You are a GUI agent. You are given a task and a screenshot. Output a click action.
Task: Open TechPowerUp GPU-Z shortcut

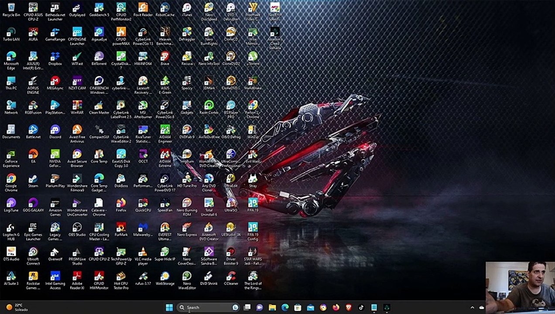(x=121, y=256)
